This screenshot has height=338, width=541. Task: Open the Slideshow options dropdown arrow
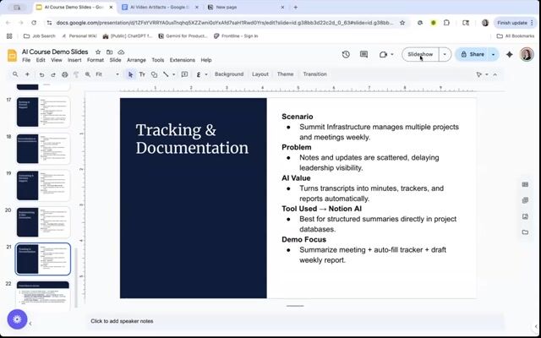coord(445,54)
